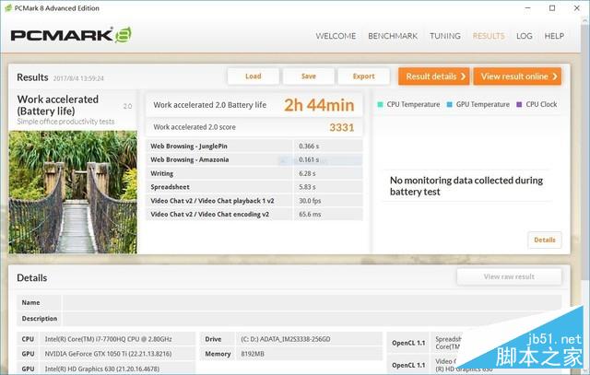Click the 3331 score value

(342, 127)
